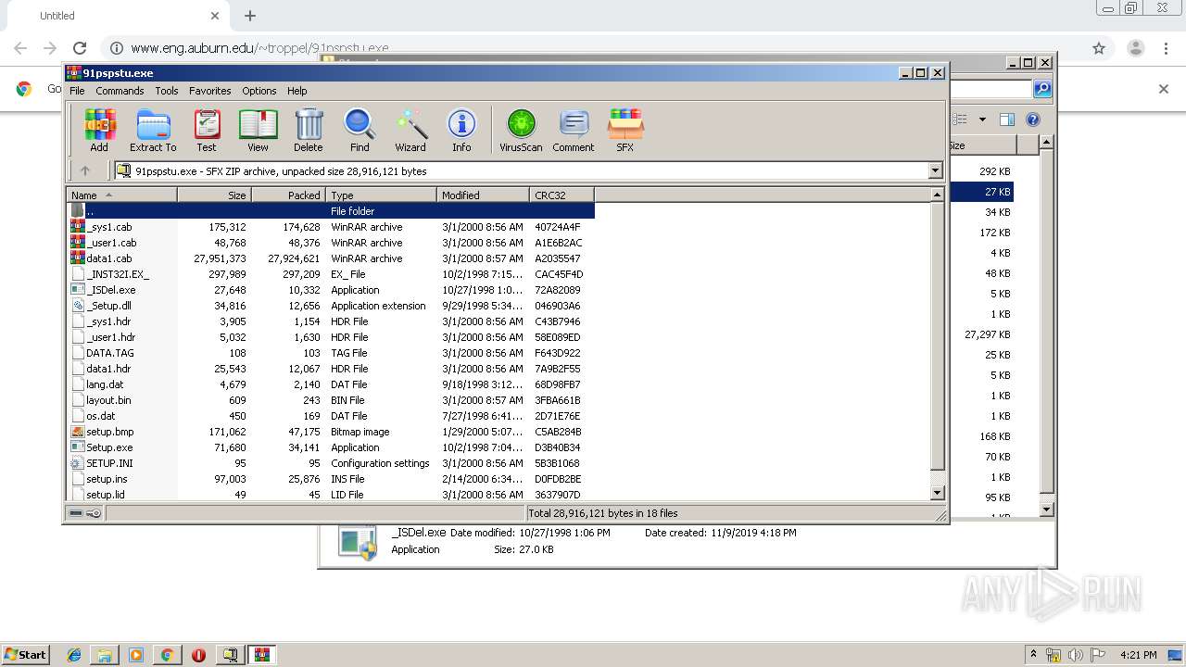Click the WinRAR file list scrollbar down arrow
The width and height of the screenshot is (1186, 667).
937,493
